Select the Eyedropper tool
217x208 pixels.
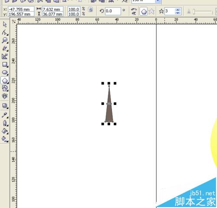[x=5, y=115]
